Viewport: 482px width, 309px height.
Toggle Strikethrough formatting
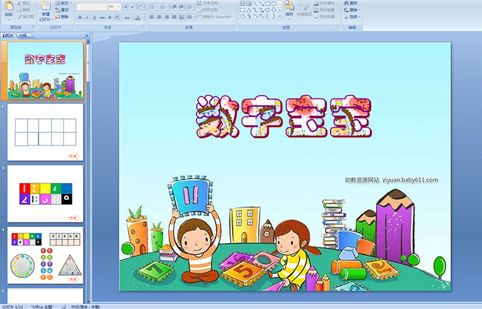(103, 17)
